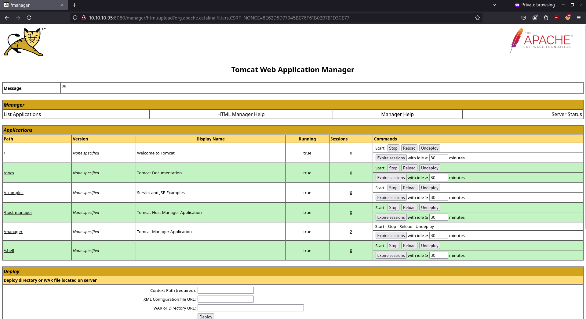The image size is (586, 319).
Task: Stop the /shell application
Action: click(x=393, y=246)
